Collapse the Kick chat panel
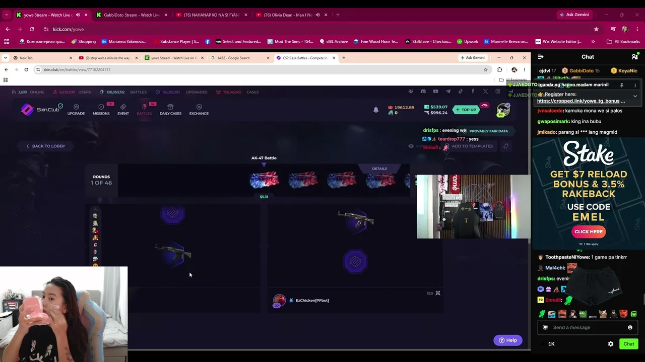The image size is (645, 362). tap(541, 57)
